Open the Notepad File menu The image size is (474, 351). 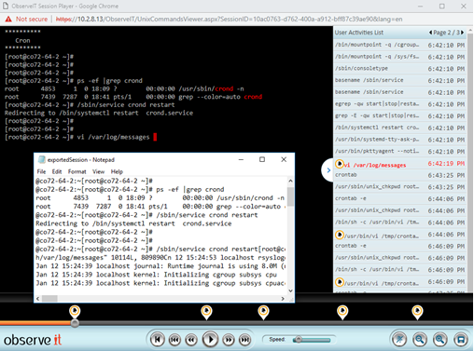(x=41, y=171)
